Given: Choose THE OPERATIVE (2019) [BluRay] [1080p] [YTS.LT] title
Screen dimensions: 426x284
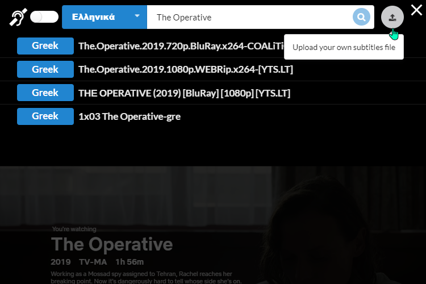Looking at the screenshot, I should [x=185, y=93].
